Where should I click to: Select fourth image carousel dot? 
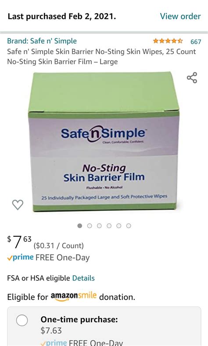109,226
